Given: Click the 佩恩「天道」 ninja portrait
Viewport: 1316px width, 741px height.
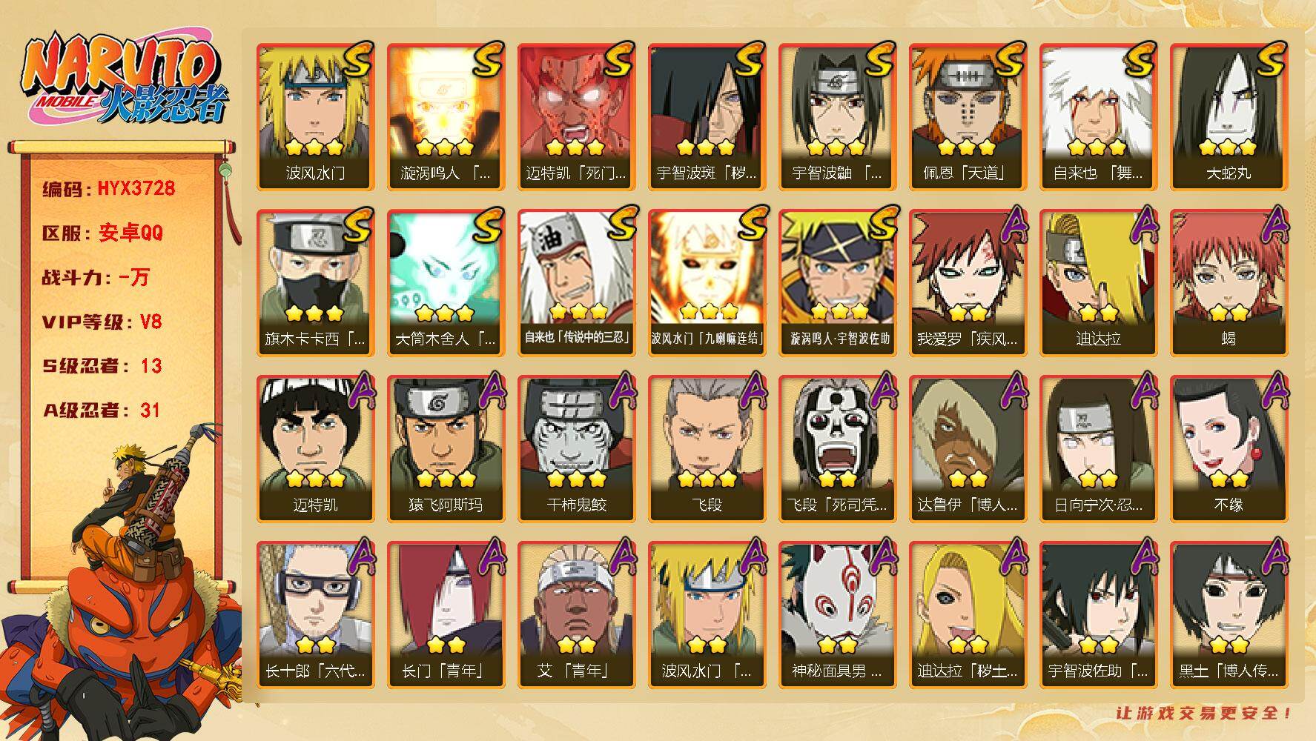Looking at the screenshot, I should coord(968,117).
